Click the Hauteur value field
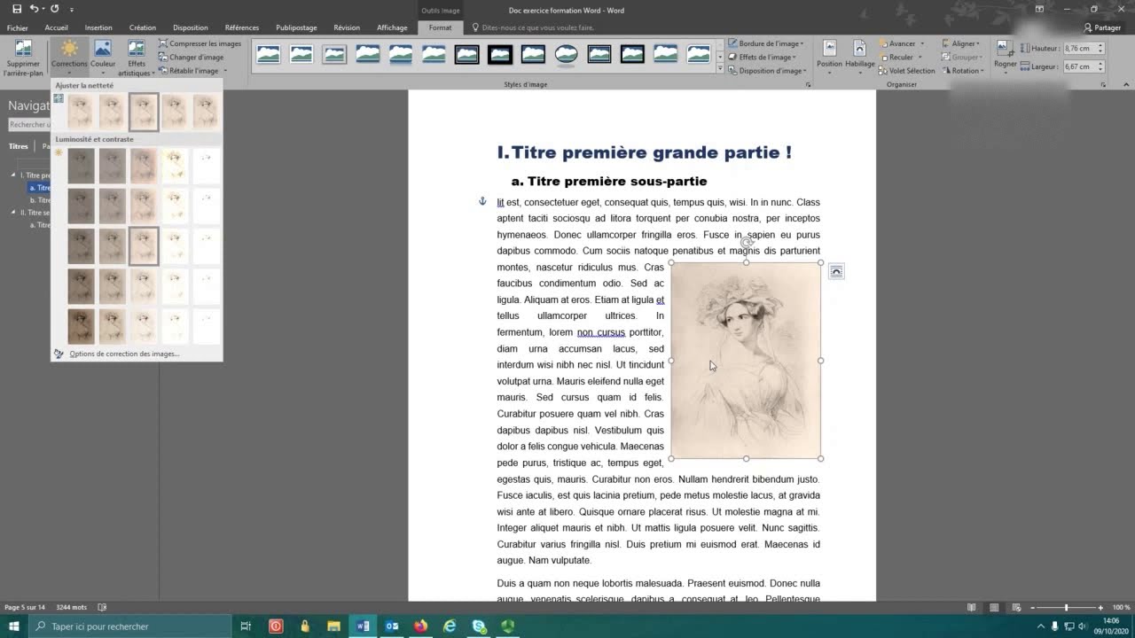The height and width of the screenshot is (638, 1135). coord(1079,49)
